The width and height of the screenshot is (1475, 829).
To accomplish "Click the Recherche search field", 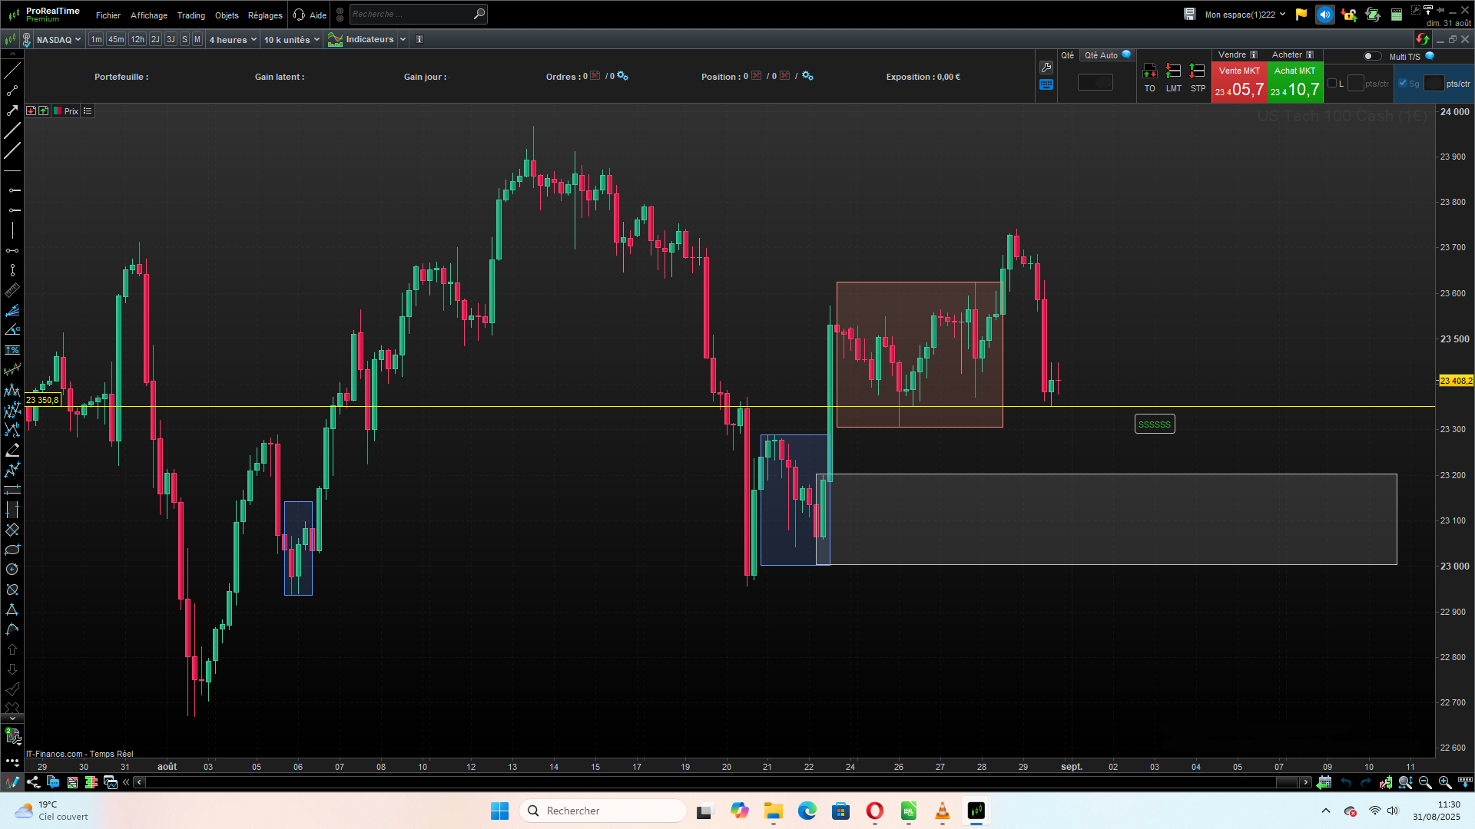I will pos(410,14).
